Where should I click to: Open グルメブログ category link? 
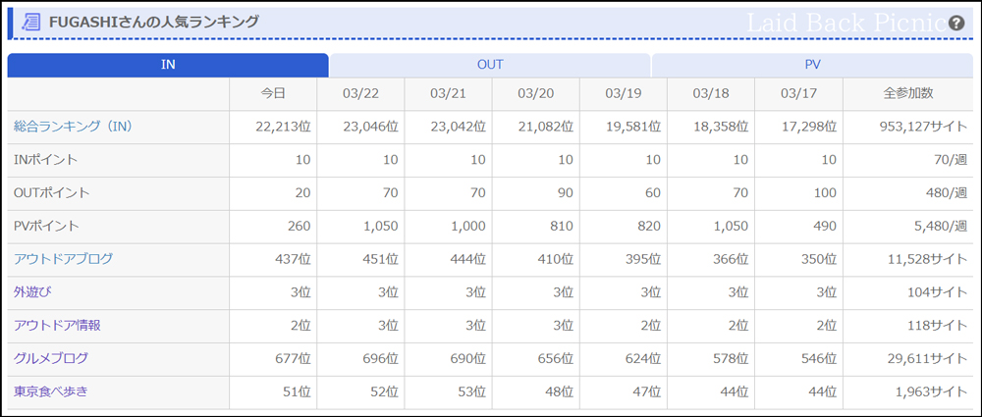click(x=51, y=358)
